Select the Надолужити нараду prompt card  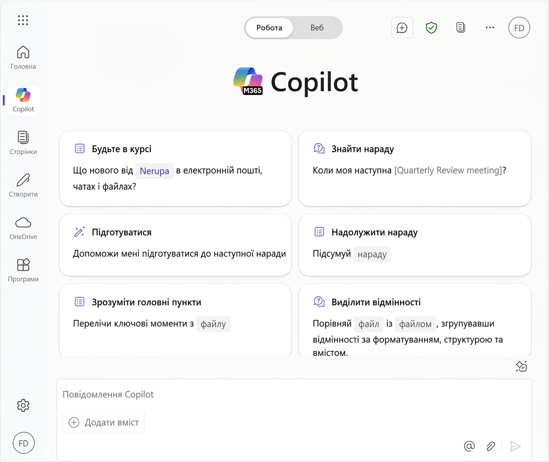pos(414,245)
